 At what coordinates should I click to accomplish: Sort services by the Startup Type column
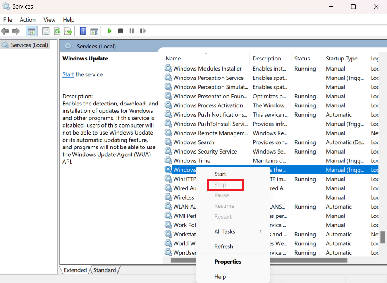[341, 59]
